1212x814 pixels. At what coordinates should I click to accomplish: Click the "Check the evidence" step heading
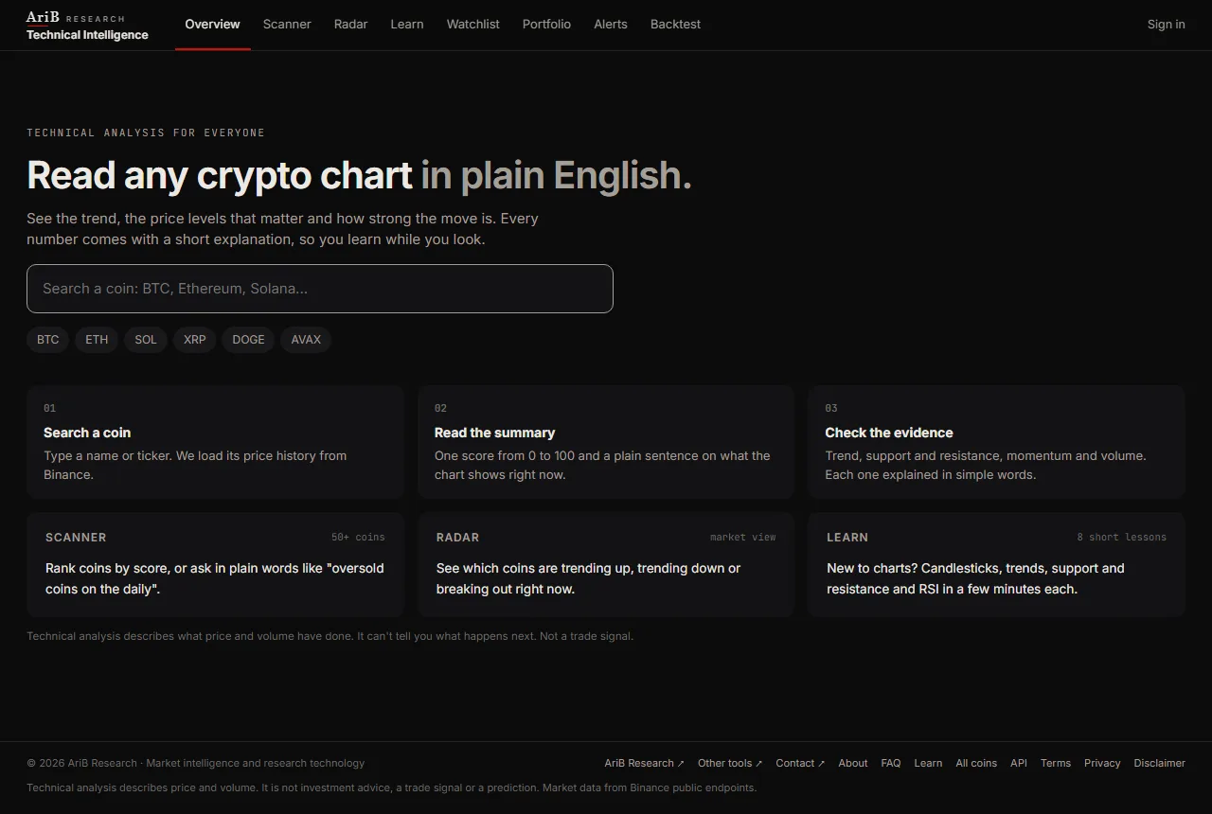(889, 433)
